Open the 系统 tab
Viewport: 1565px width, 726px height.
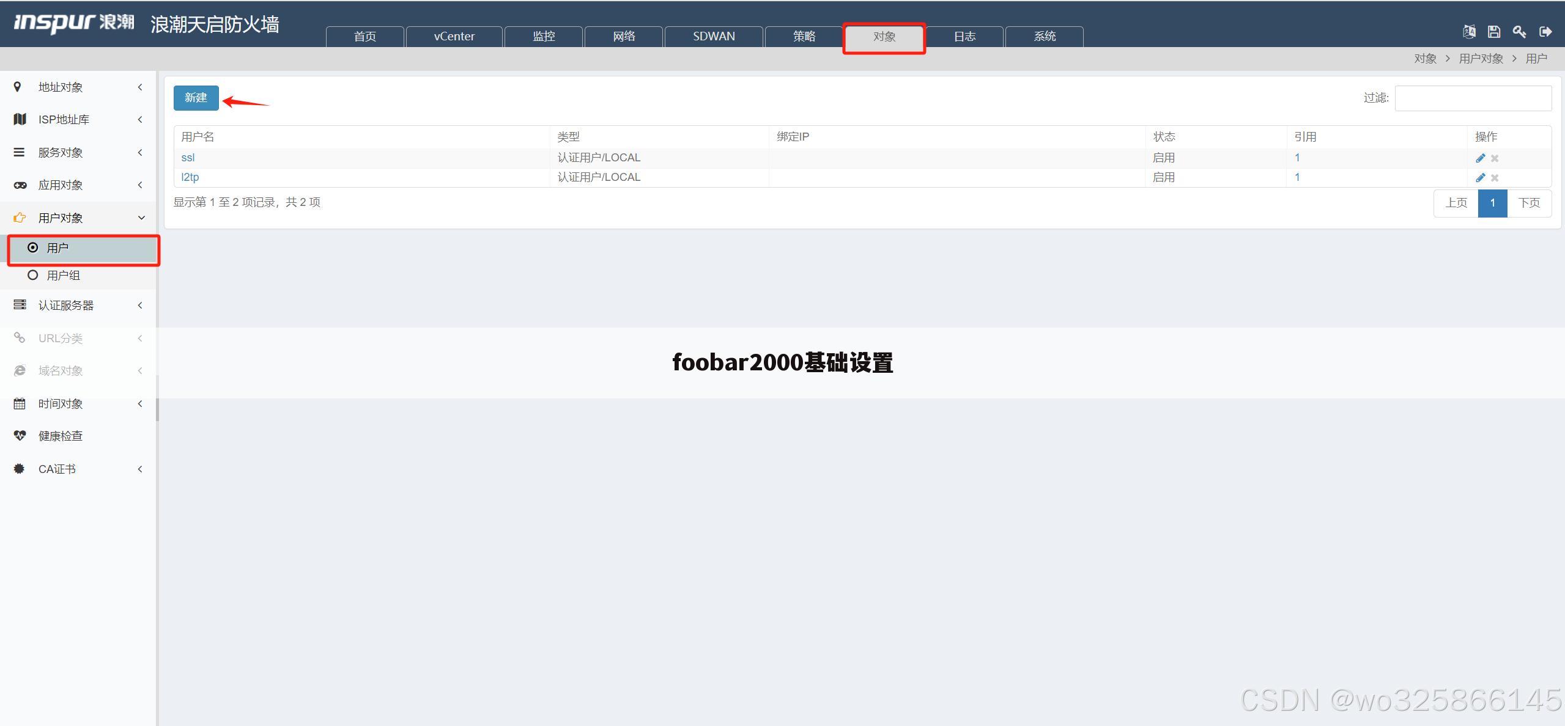pos(1045,37)
